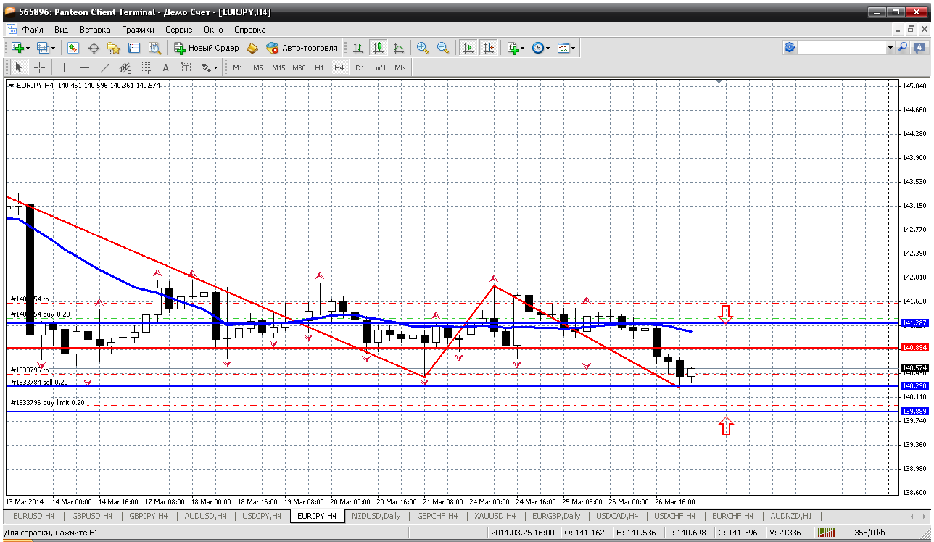The height and width of the screenshot is (542, 934).
Task: Switch chart to bar chart mode
Action: click(358, 48)
